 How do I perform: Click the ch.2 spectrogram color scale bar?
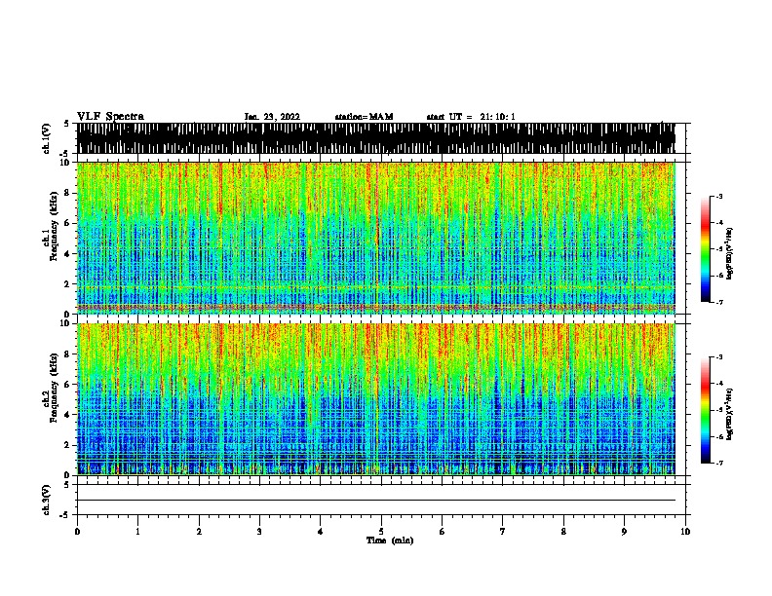[x=706, y=410]
